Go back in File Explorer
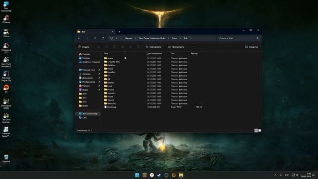 tap(79, 38)
